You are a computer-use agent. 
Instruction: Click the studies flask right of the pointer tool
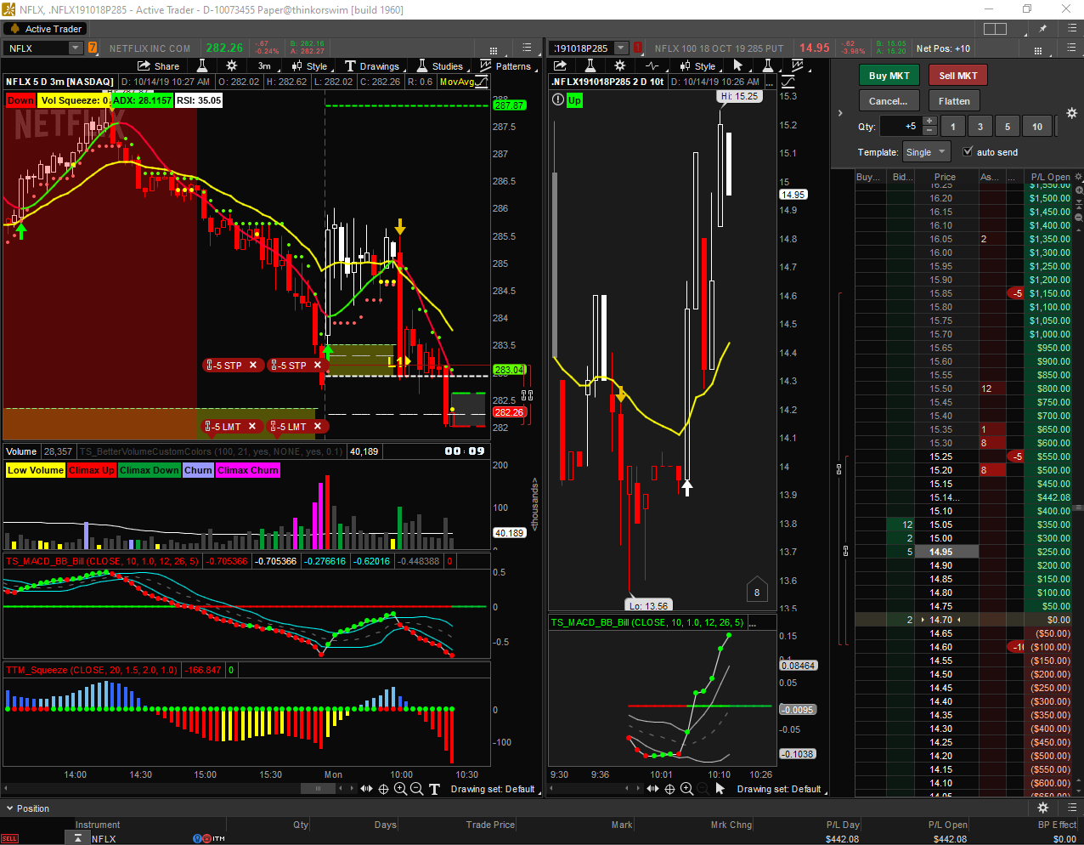(x=768, y=65)
